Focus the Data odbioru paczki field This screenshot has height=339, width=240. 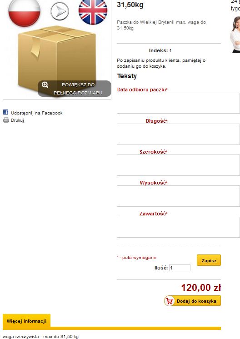pyautogui.click(x=178, y=103)
